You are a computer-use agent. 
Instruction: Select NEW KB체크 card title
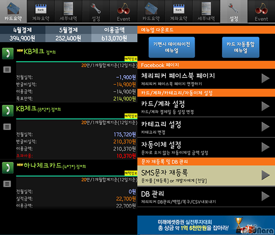coord(36,51)
